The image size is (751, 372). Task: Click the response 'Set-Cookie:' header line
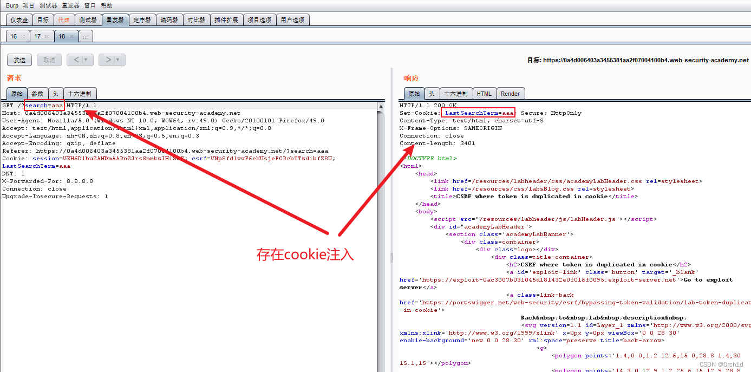(491, 113)
